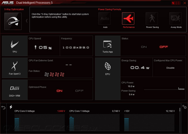Open the DIGI+ VRM panel

coord(15,90)
